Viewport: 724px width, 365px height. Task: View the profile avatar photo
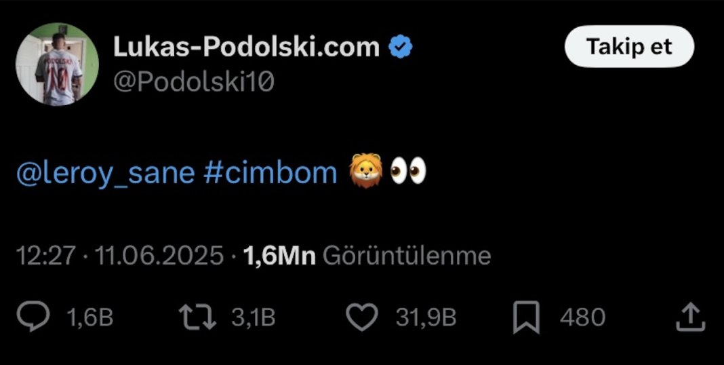[57, 64]
